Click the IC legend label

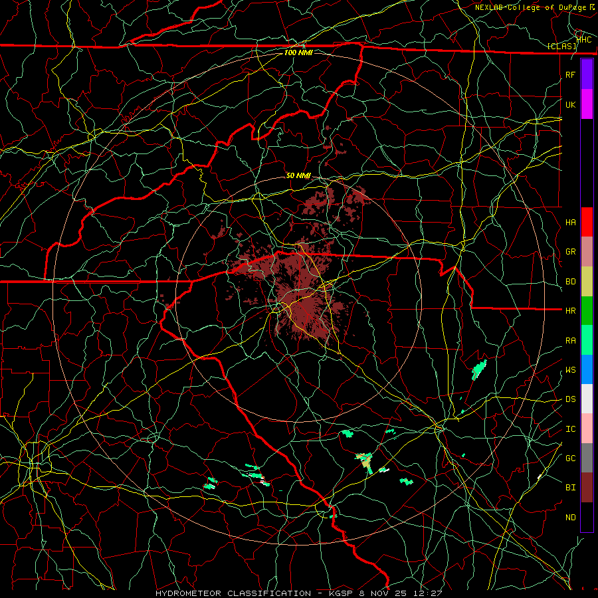570,429
